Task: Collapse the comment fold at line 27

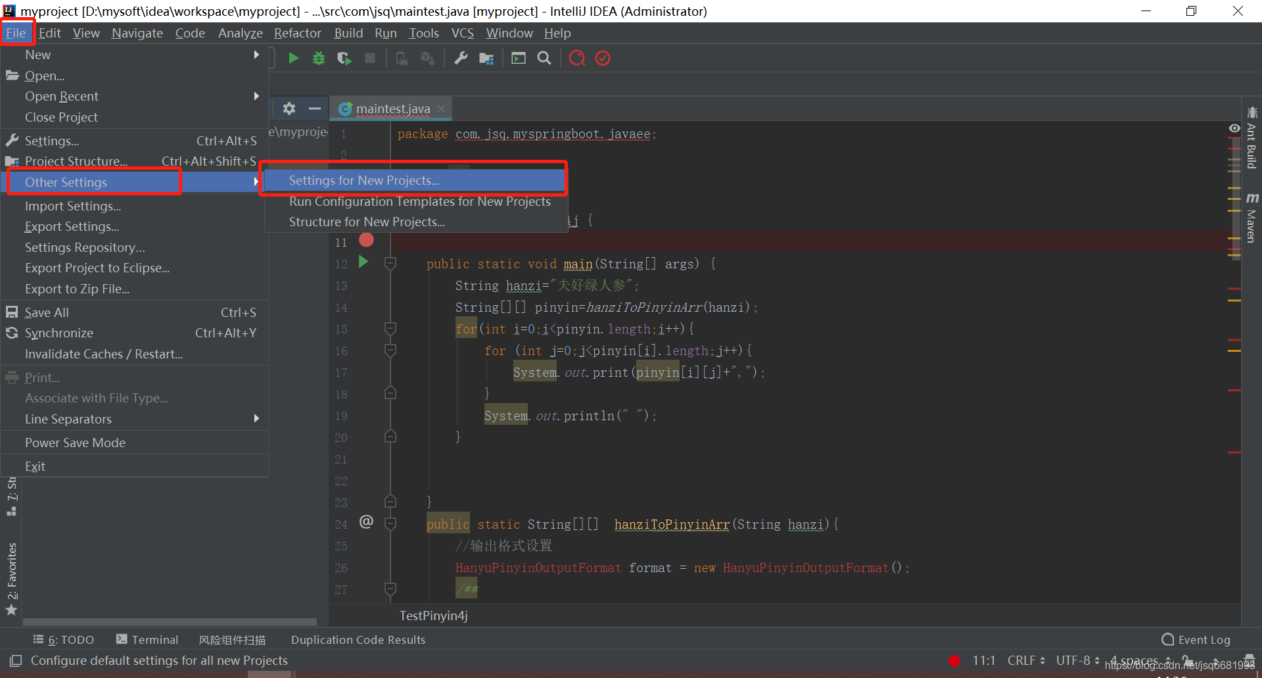Action: click(x=390, y=589)
